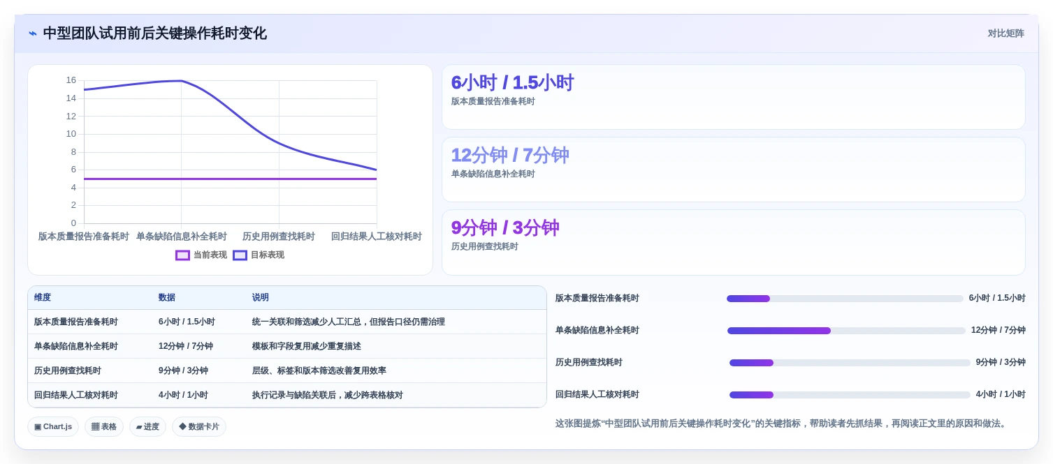The width and height of the screenshot is (1053, 464).
Task: Click description 执行记录与缺陷关联后，减少跨表格核对
Action: tap(328, 395)
